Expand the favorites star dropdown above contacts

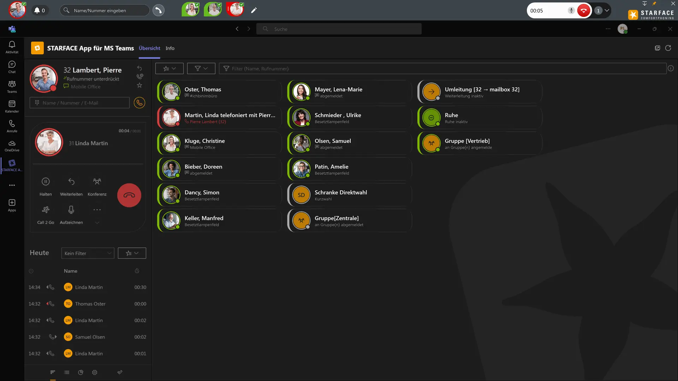click(x=169, y=68)
